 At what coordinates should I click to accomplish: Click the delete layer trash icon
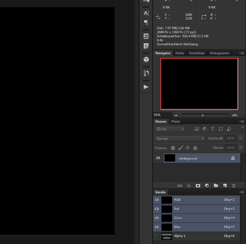click(x=234, y=185)
